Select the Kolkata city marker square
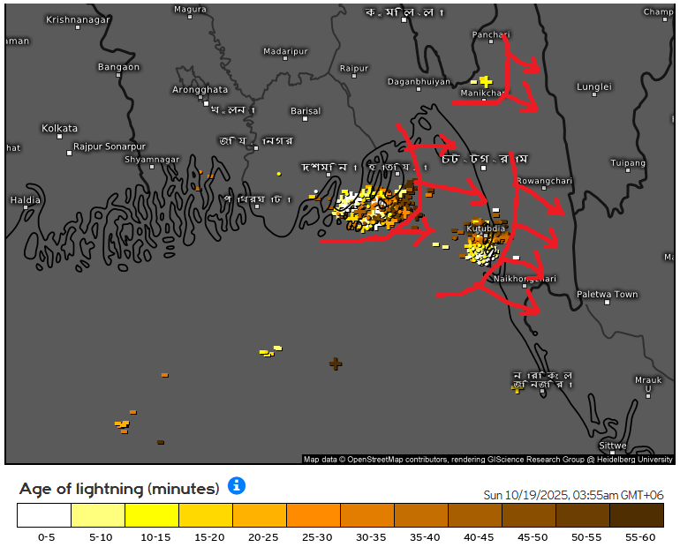680x547 pixels. tap(60, 139)
